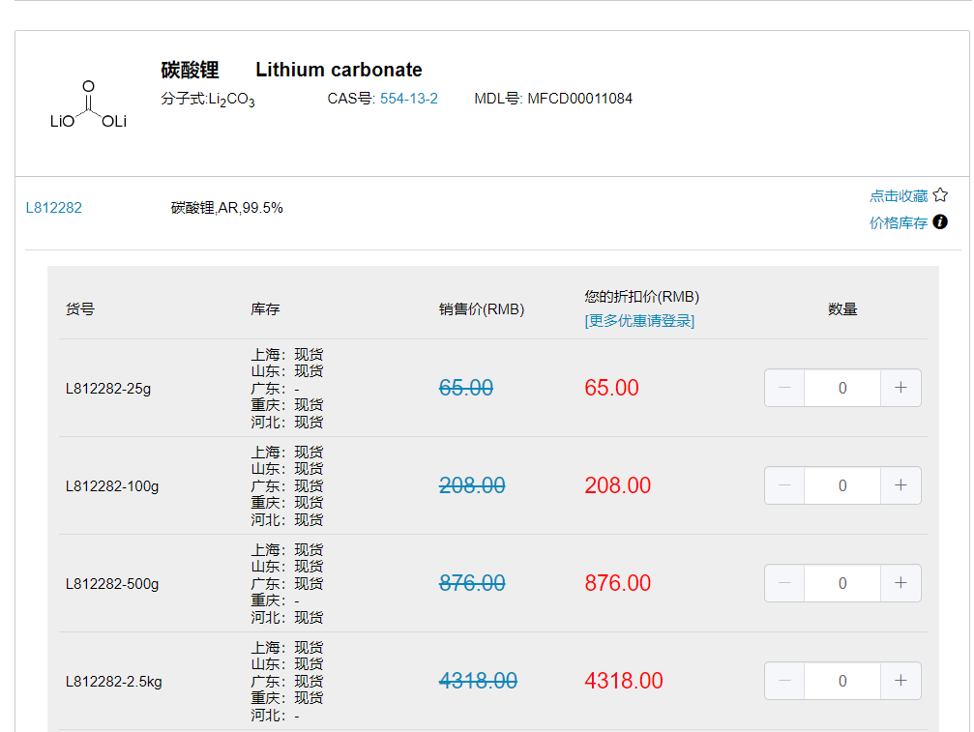
Task: Click quantity input field for L812282-100g
Action: tap(841, 484)
